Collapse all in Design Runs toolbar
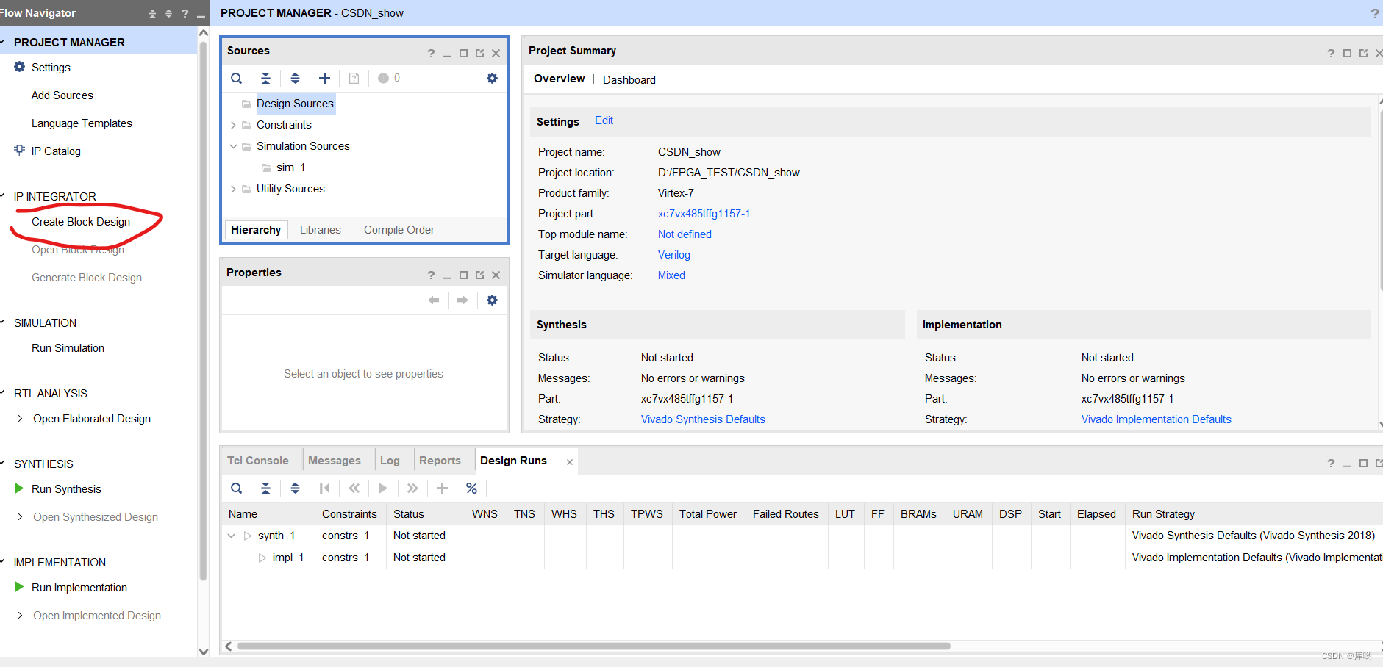Viewport: 1383px width, 667px height. pyautogui.click(x=265, y=488)
